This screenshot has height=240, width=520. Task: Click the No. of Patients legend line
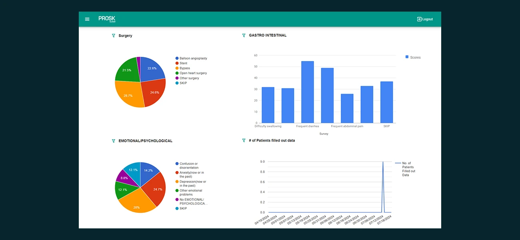tap(398, 163)
